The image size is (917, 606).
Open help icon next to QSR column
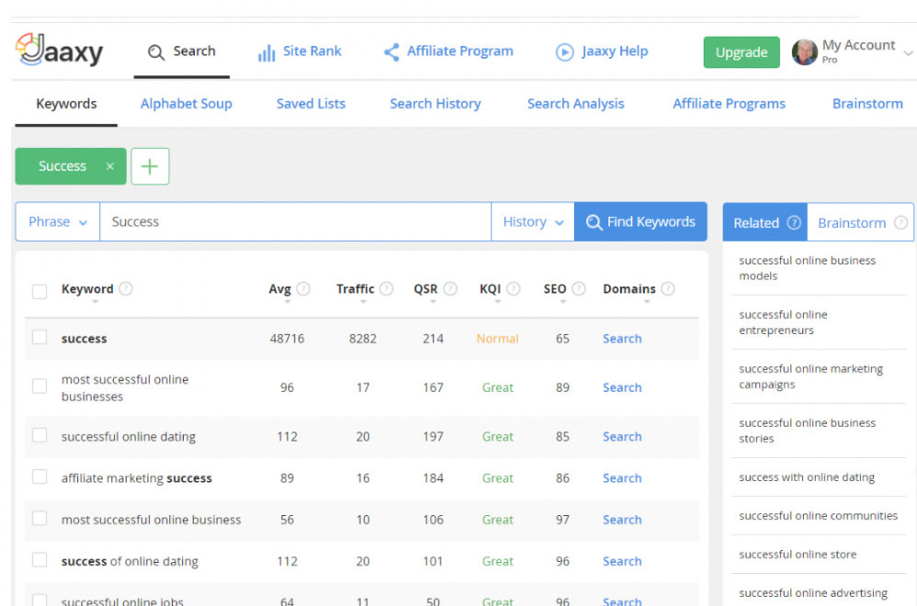pos(449,288)
